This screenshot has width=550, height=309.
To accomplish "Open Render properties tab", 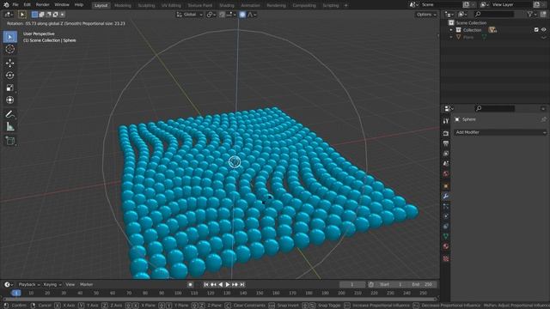I will coord(446,134).
